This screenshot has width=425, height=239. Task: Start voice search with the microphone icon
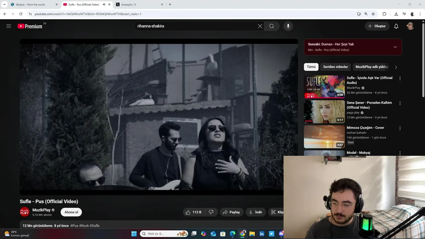[288, 26]
